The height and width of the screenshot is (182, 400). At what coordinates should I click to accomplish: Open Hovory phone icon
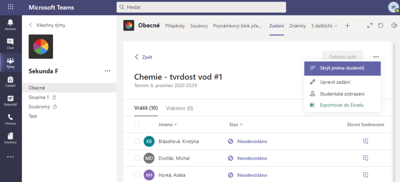point(11,119)
